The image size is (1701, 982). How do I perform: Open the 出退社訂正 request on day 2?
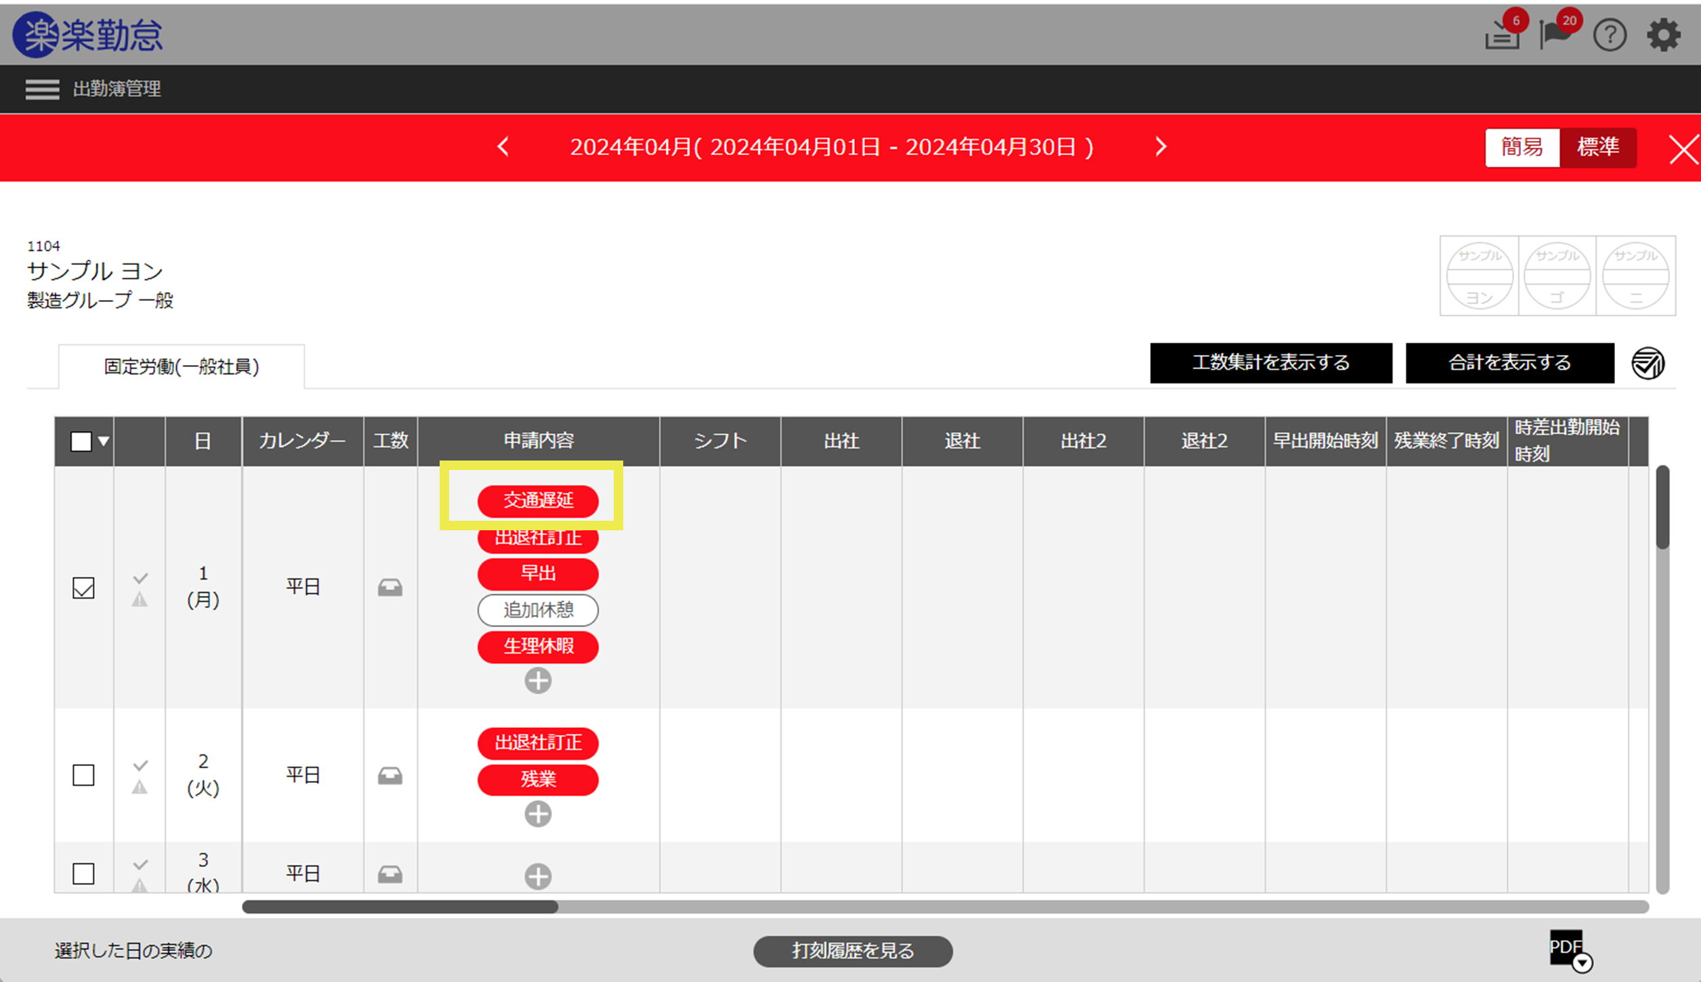[538, 743]
